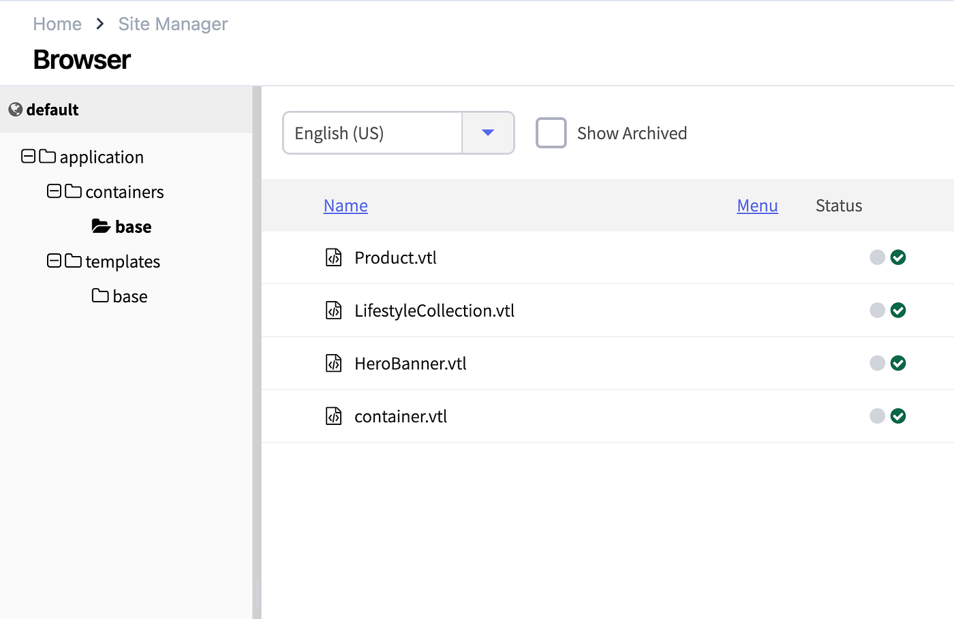Open Site Manager breadcrumb

(x=173, y=24)
